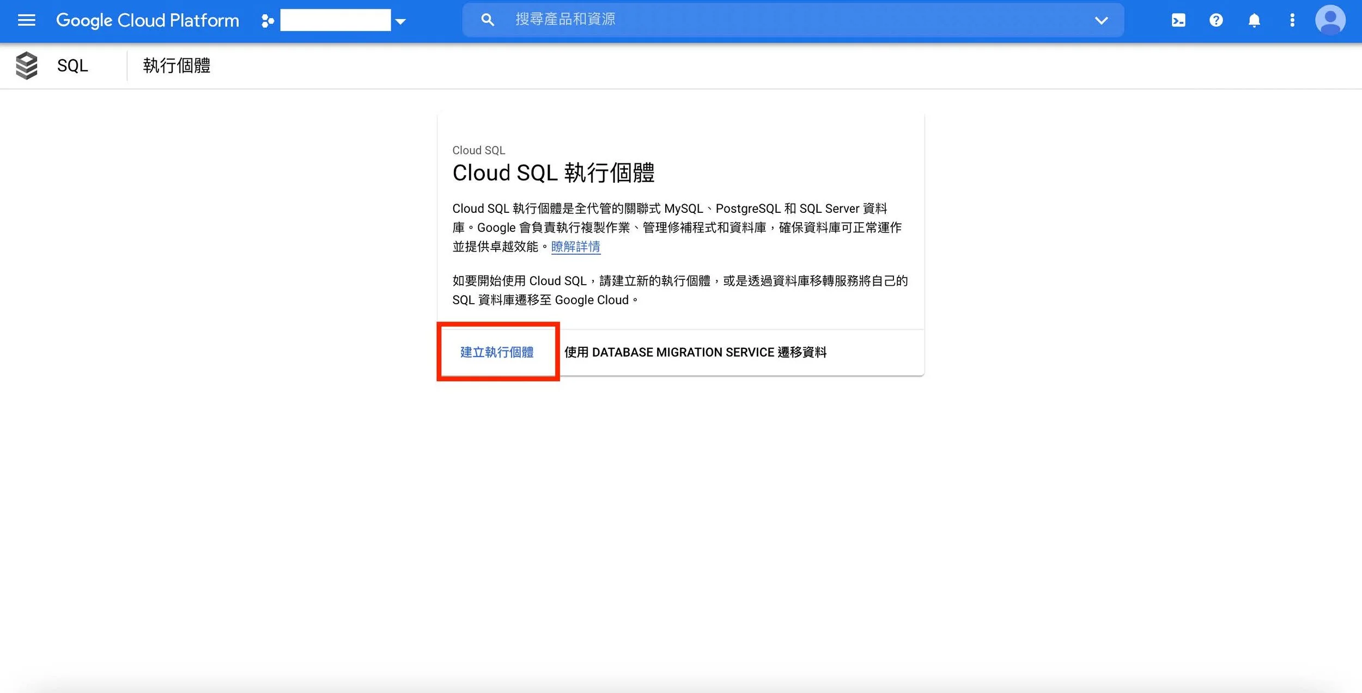The image size is (1362, 693).
Task: Click the search magnifier icon
Action: pos(487,20)
